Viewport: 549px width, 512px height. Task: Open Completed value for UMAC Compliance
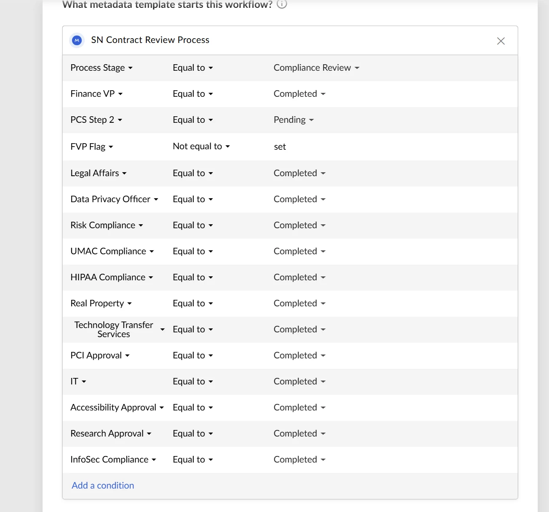click(300, 251)
